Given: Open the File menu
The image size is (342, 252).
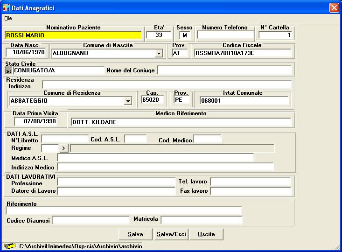Looking at the screenshot, I should (x=8, y=18).
